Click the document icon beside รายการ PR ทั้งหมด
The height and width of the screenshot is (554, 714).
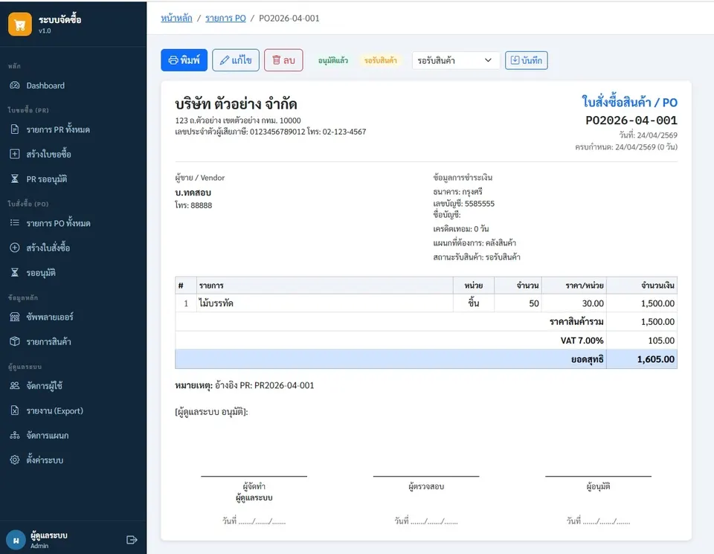click(15, 129)
